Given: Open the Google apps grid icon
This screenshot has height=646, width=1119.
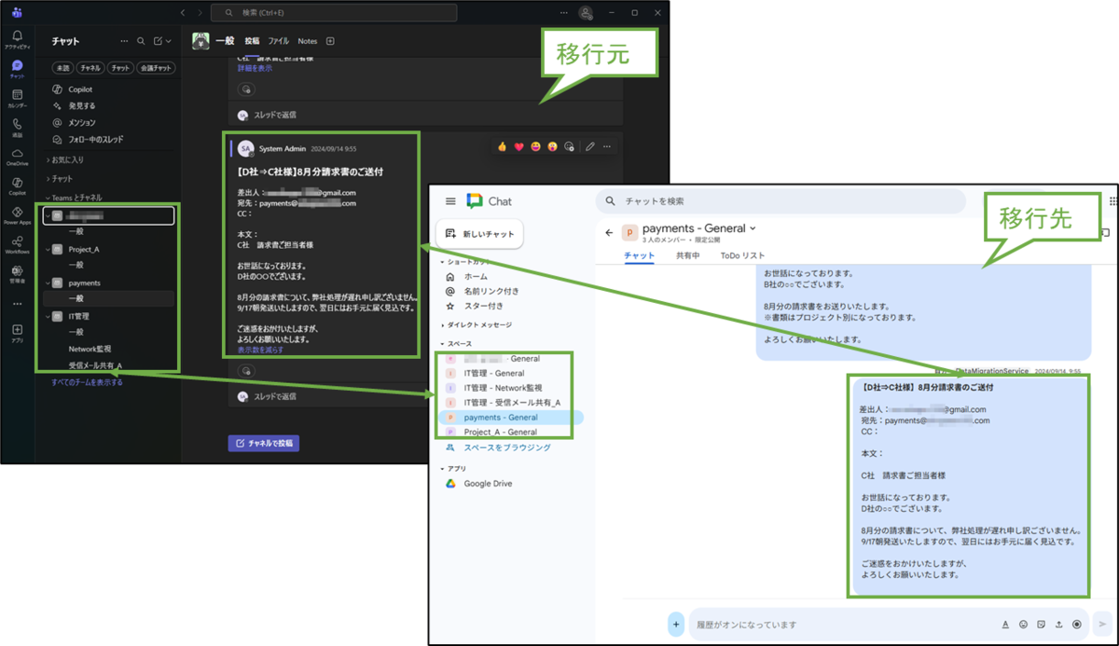Looking at the screenshot, I should pos(1113,200).
